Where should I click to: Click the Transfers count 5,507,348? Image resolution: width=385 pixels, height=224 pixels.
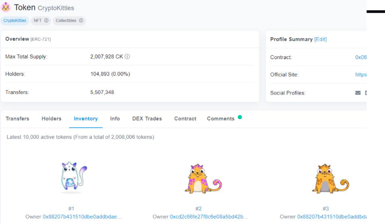102,92
